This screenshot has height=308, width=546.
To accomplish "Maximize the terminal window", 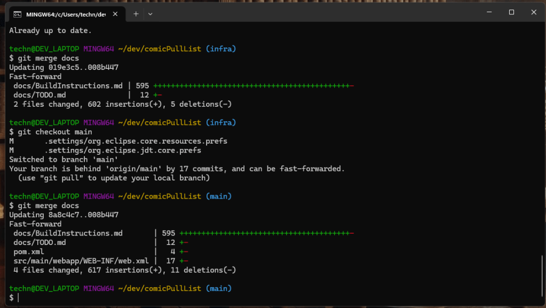I will click(x=511, y=12).
